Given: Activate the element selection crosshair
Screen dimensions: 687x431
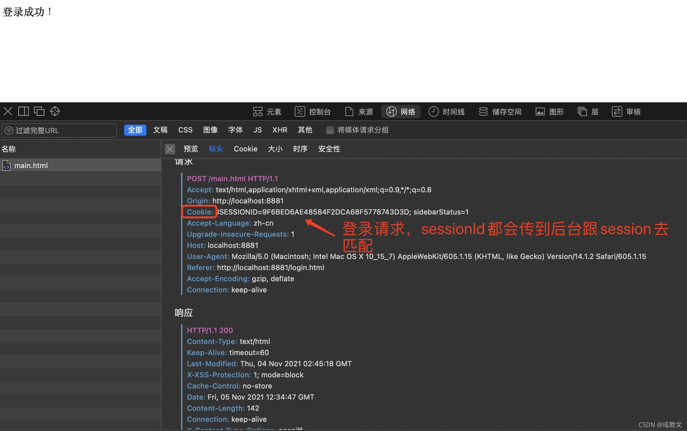Looking at the screenshot, I should click(x=55, y=112).
